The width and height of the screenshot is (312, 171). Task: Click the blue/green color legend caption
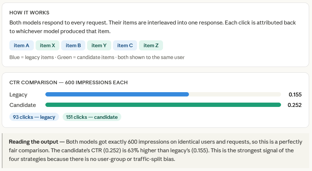click(x=97, y=57)
